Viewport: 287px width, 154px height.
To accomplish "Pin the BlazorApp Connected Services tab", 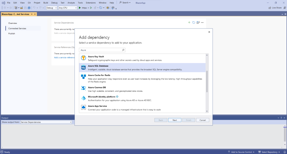I will point(32,14).
